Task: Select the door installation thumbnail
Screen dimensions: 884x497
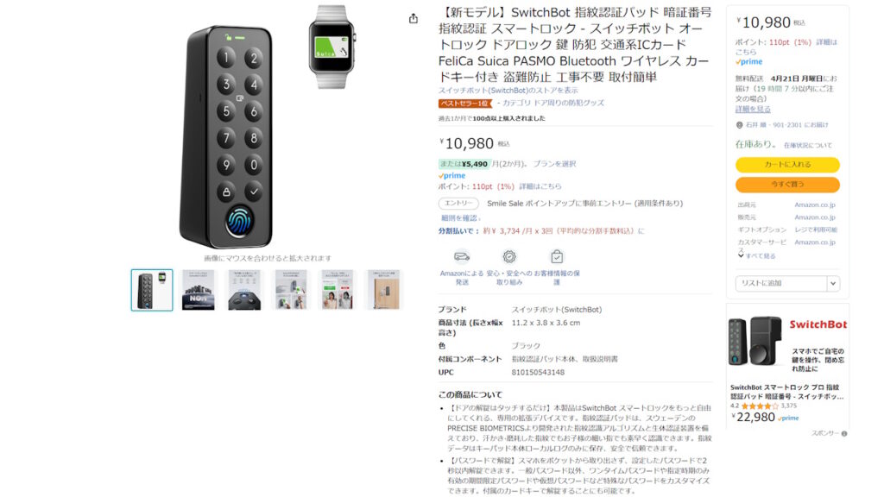Action: tap(384, 290)
